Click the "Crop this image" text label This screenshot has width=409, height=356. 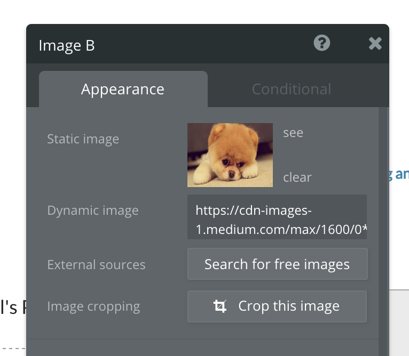click(x=288, y=306)
